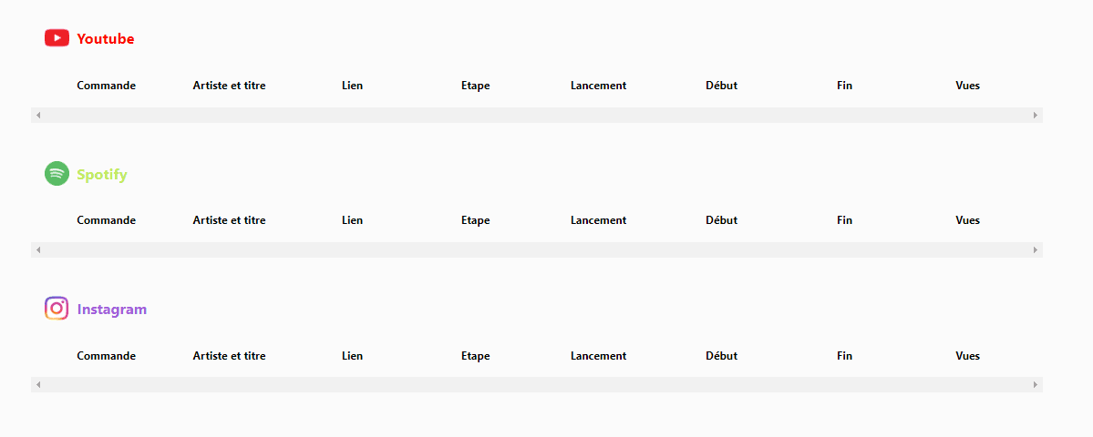
Task: Click the right scroll arrow in Instagram table
Action: (x=1036, y=385)
